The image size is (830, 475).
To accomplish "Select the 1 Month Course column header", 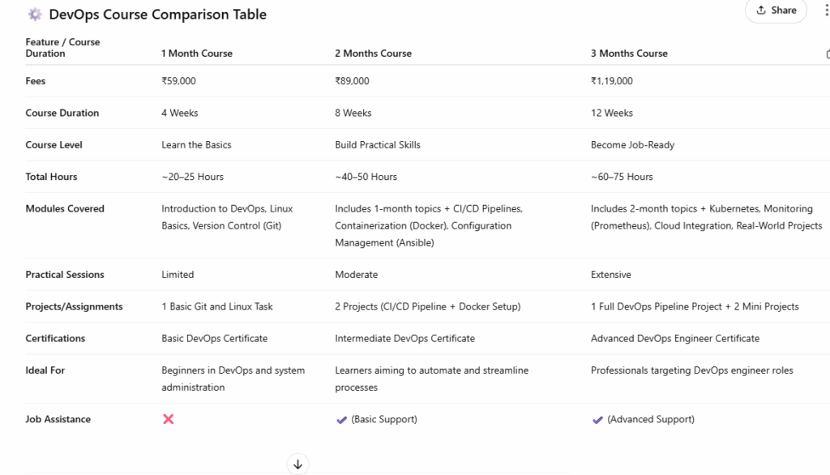I will [x=197, y=53].
